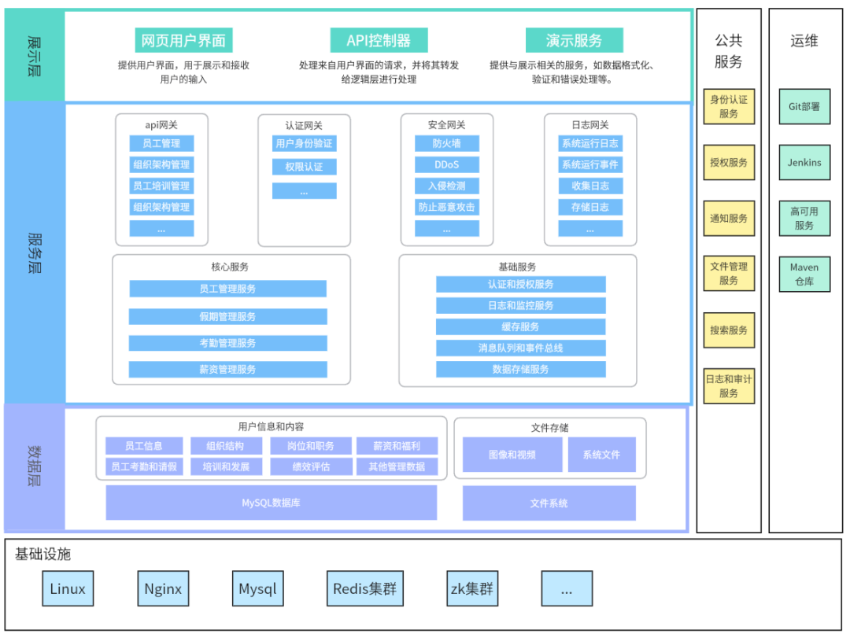Select the Nginx infrastructure box

pos(163,588)
